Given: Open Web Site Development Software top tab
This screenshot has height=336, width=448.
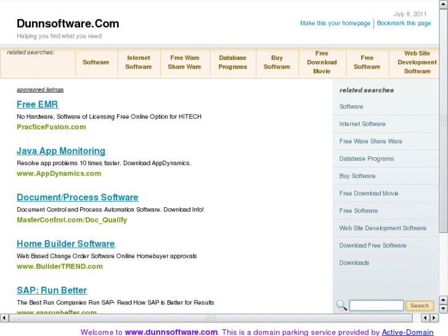Looking at the screenshot, I should tap(417, 62).
